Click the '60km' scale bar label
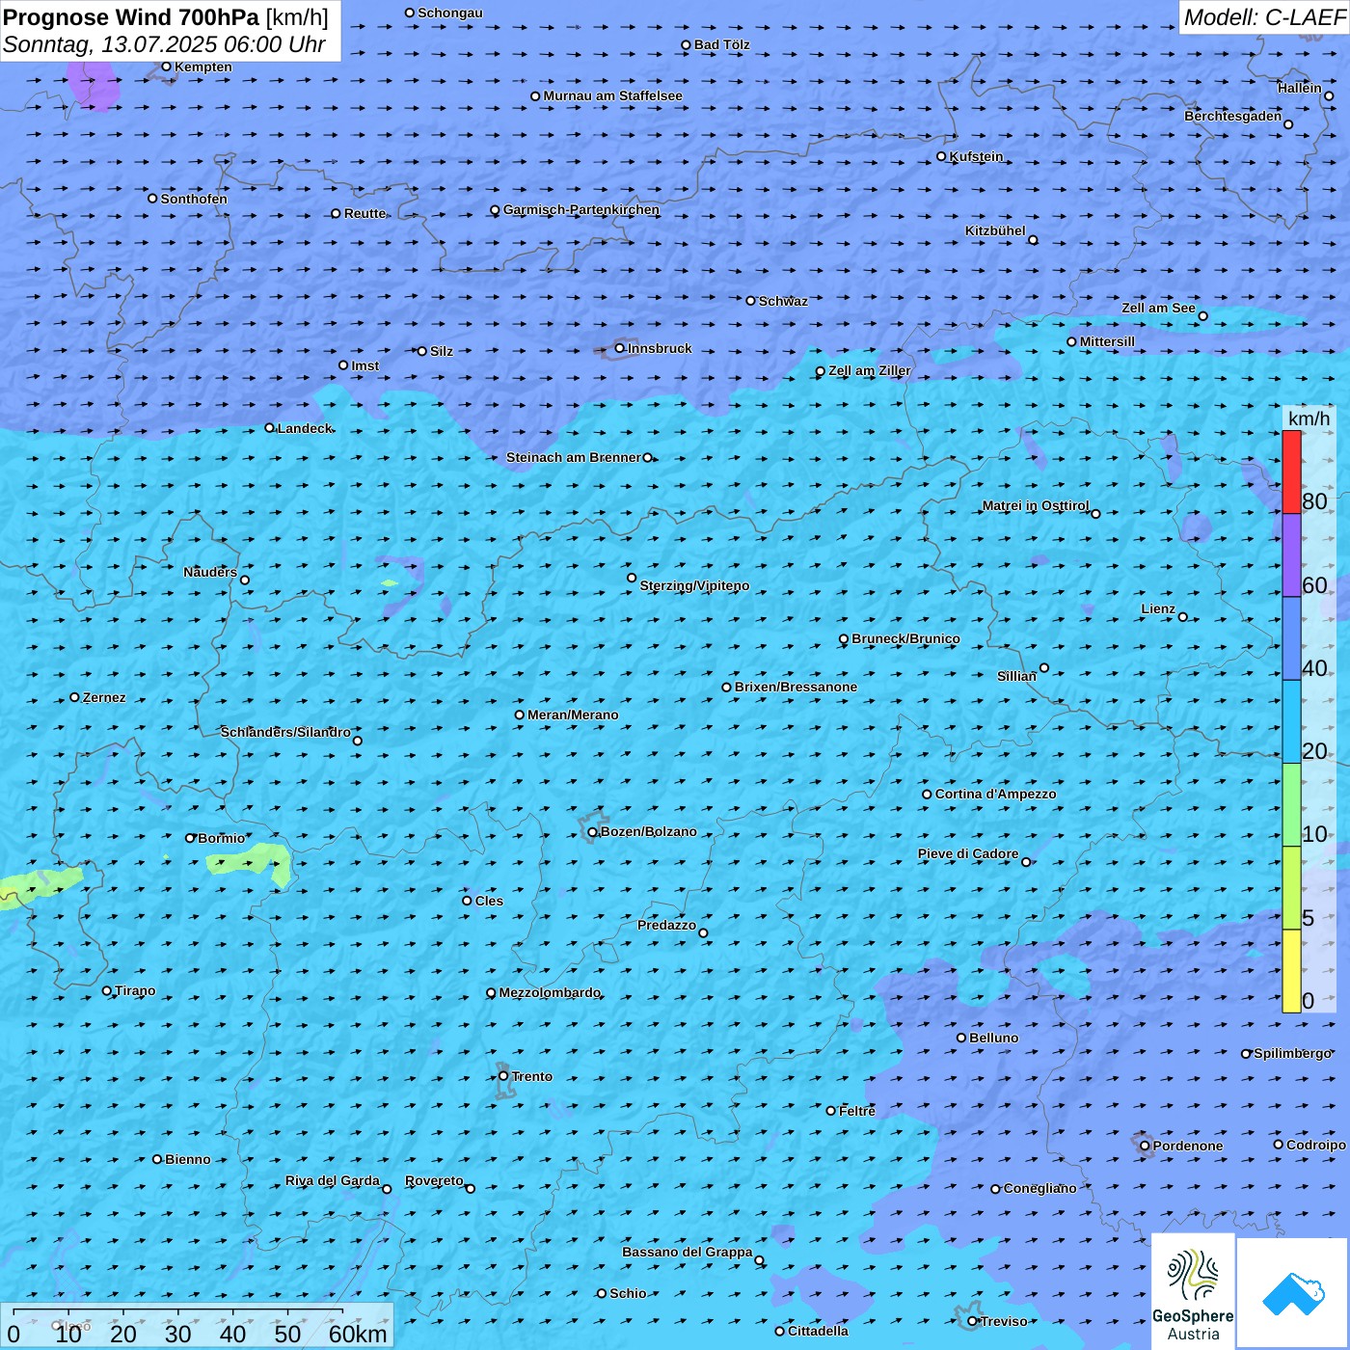Viewport: 1350px width, 1350px height. (x=358, y=1334)
